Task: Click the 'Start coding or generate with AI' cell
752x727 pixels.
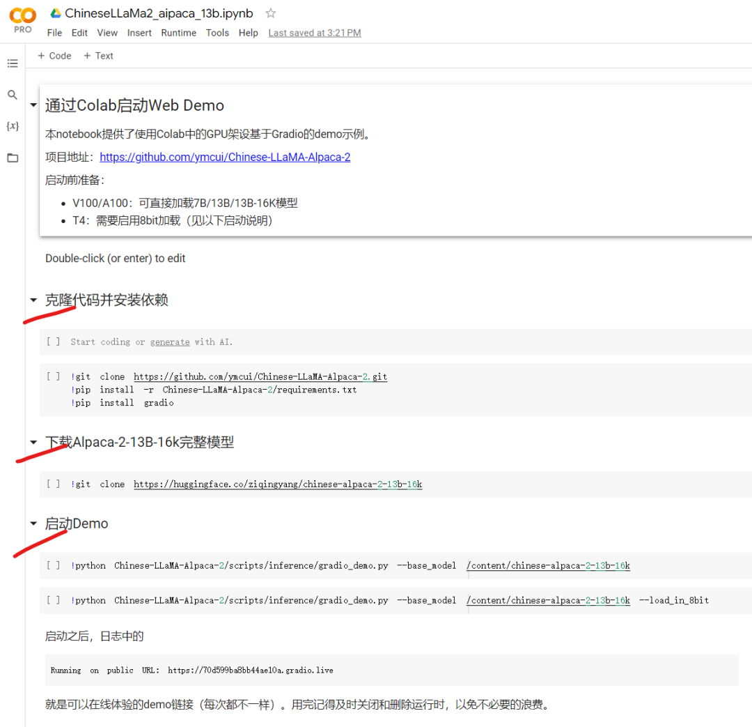Action: (395, 342)
